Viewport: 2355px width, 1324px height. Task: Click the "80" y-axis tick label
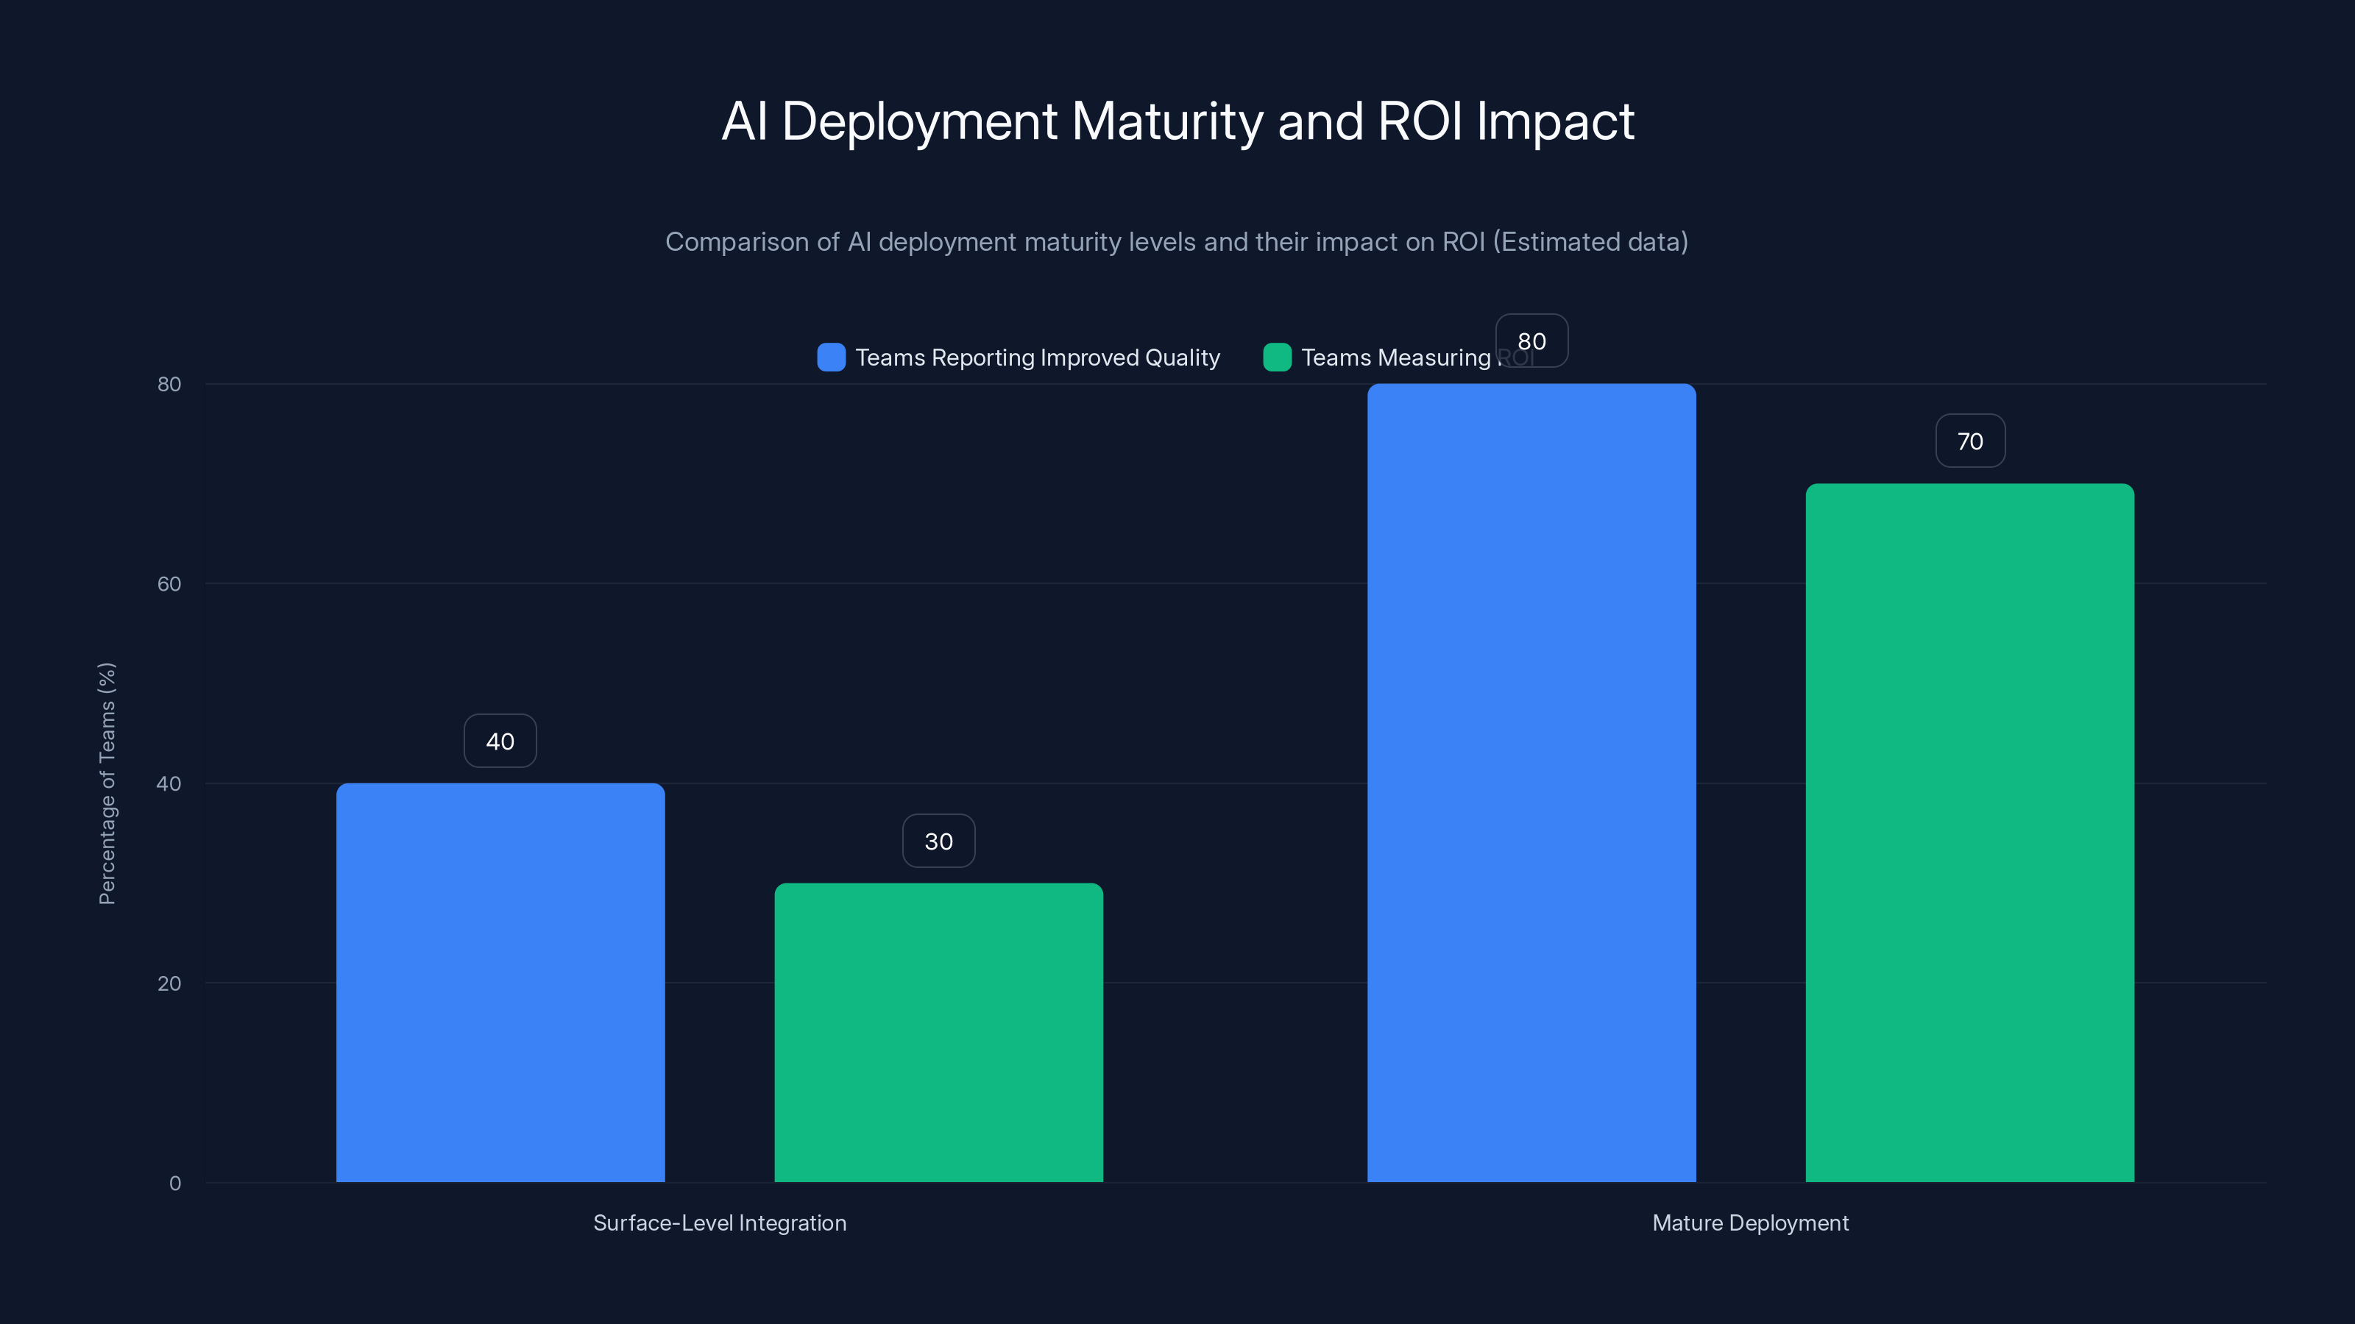pyautogui.click(x=169, y=382)
